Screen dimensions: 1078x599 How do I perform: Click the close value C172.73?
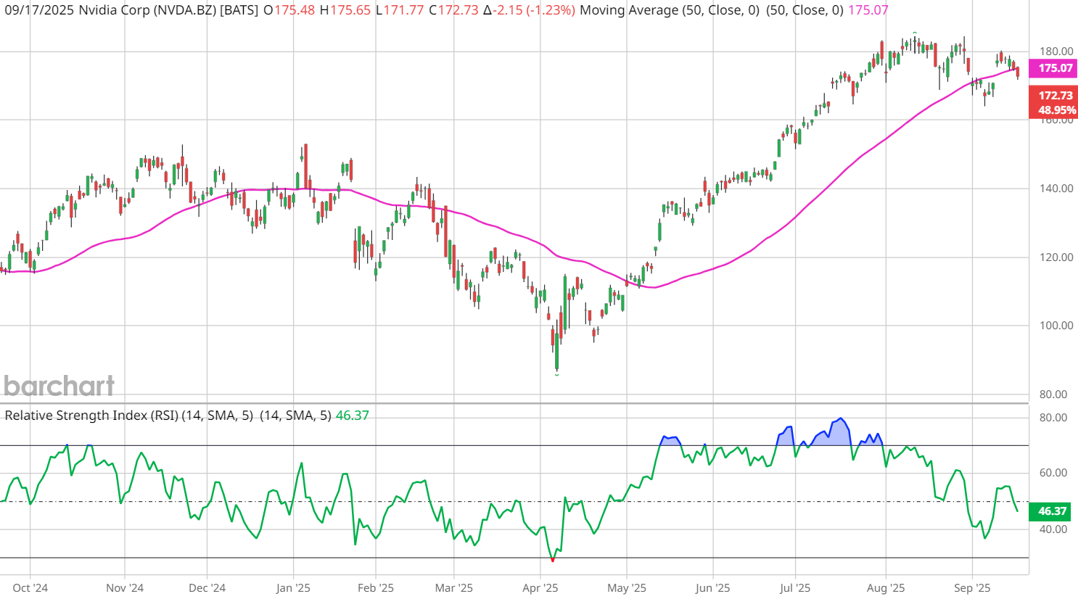pyautogui.click(x=454, y=10)
